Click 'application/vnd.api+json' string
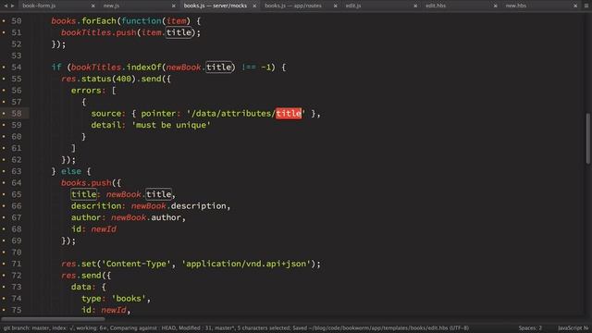This screenshot has width=592, height=333. coord(248,264)
